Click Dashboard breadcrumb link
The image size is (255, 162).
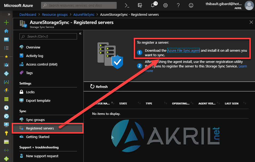click(x=28, y=14)
